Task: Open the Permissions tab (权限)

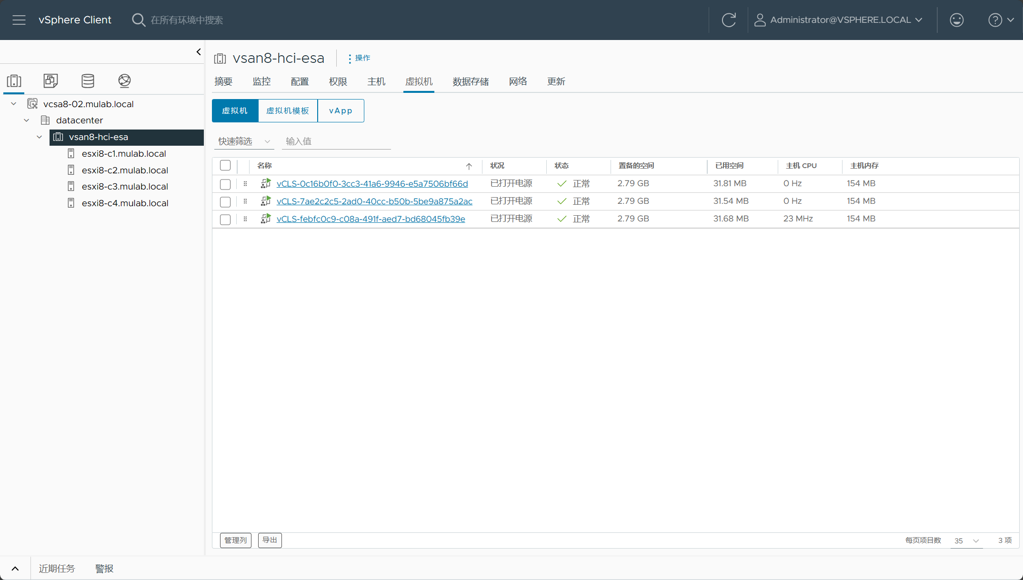Action: point(338,81)
